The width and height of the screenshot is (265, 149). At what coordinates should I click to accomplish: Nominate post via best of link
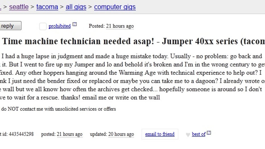[199, 134]
